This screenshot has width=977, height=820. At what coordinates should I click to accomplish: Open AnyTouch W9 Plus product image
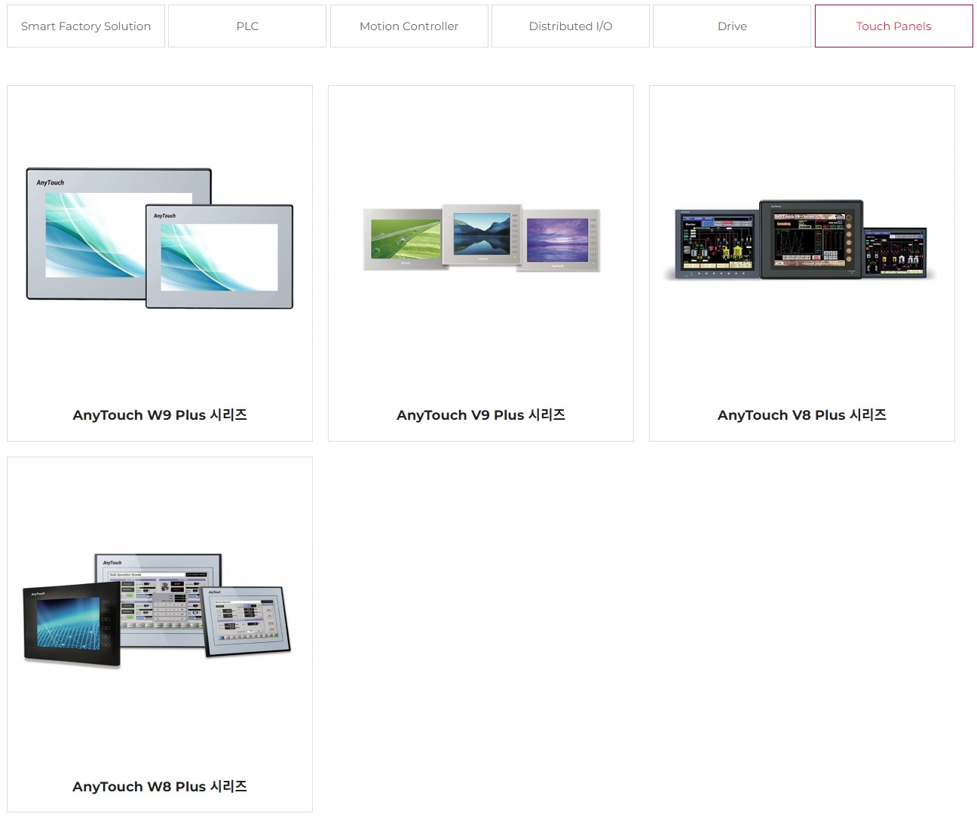pos(160,238)
